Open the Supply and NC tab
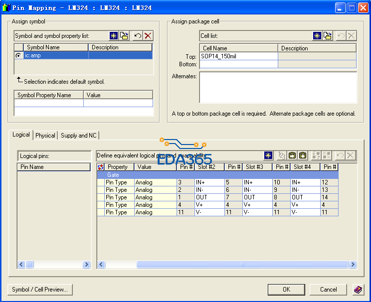 (x=79, y=136)
